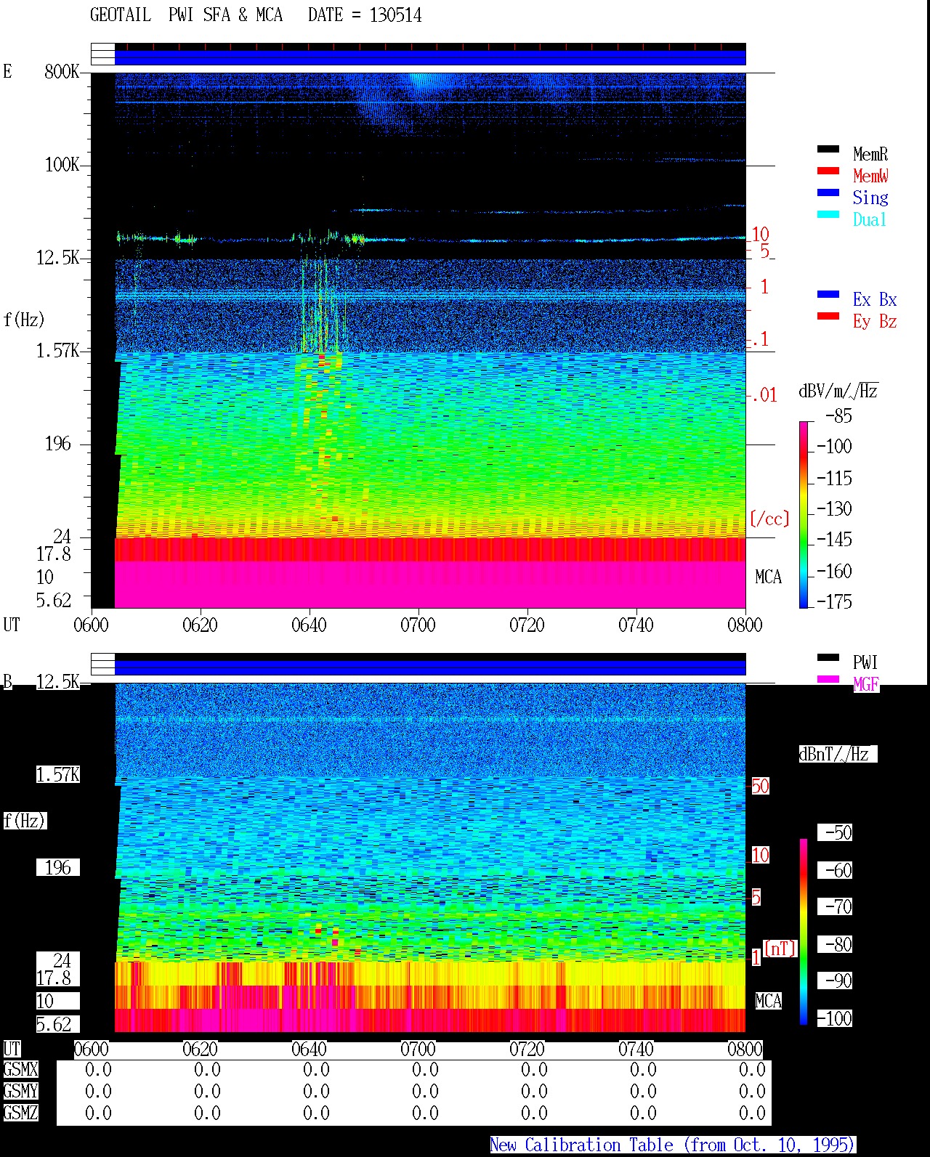Viewport: 930px width, 1157px height.
Task: Click the black PWI legend swatch
Action: coord(828,658)
